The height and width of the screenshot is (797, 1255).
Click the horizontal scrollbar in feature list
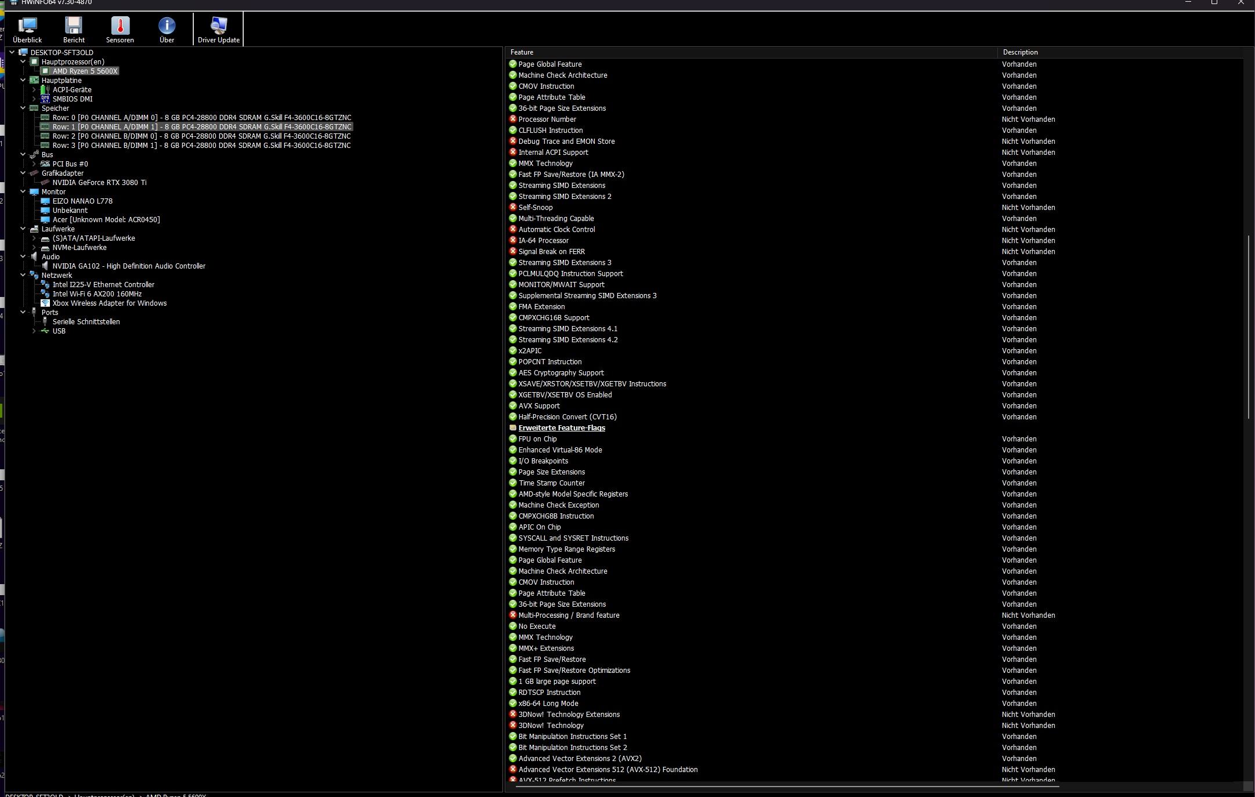coord(787,787)
